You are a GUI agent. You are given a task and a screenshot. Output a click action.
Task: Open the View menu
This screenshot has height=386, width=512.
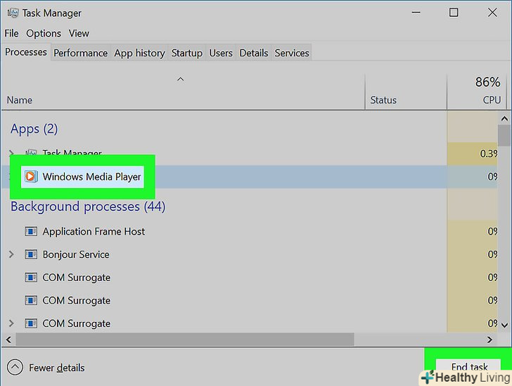click(x=79, y=33)
